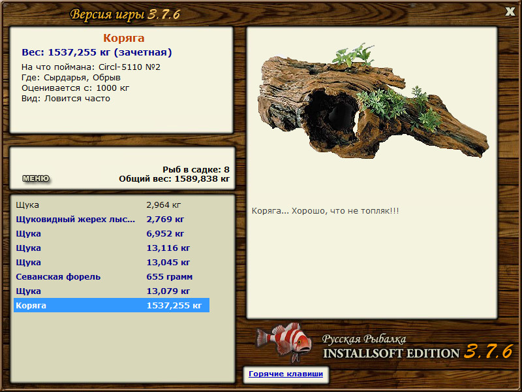Select the Щуковидный жерех entry in list

click(111, 220)
